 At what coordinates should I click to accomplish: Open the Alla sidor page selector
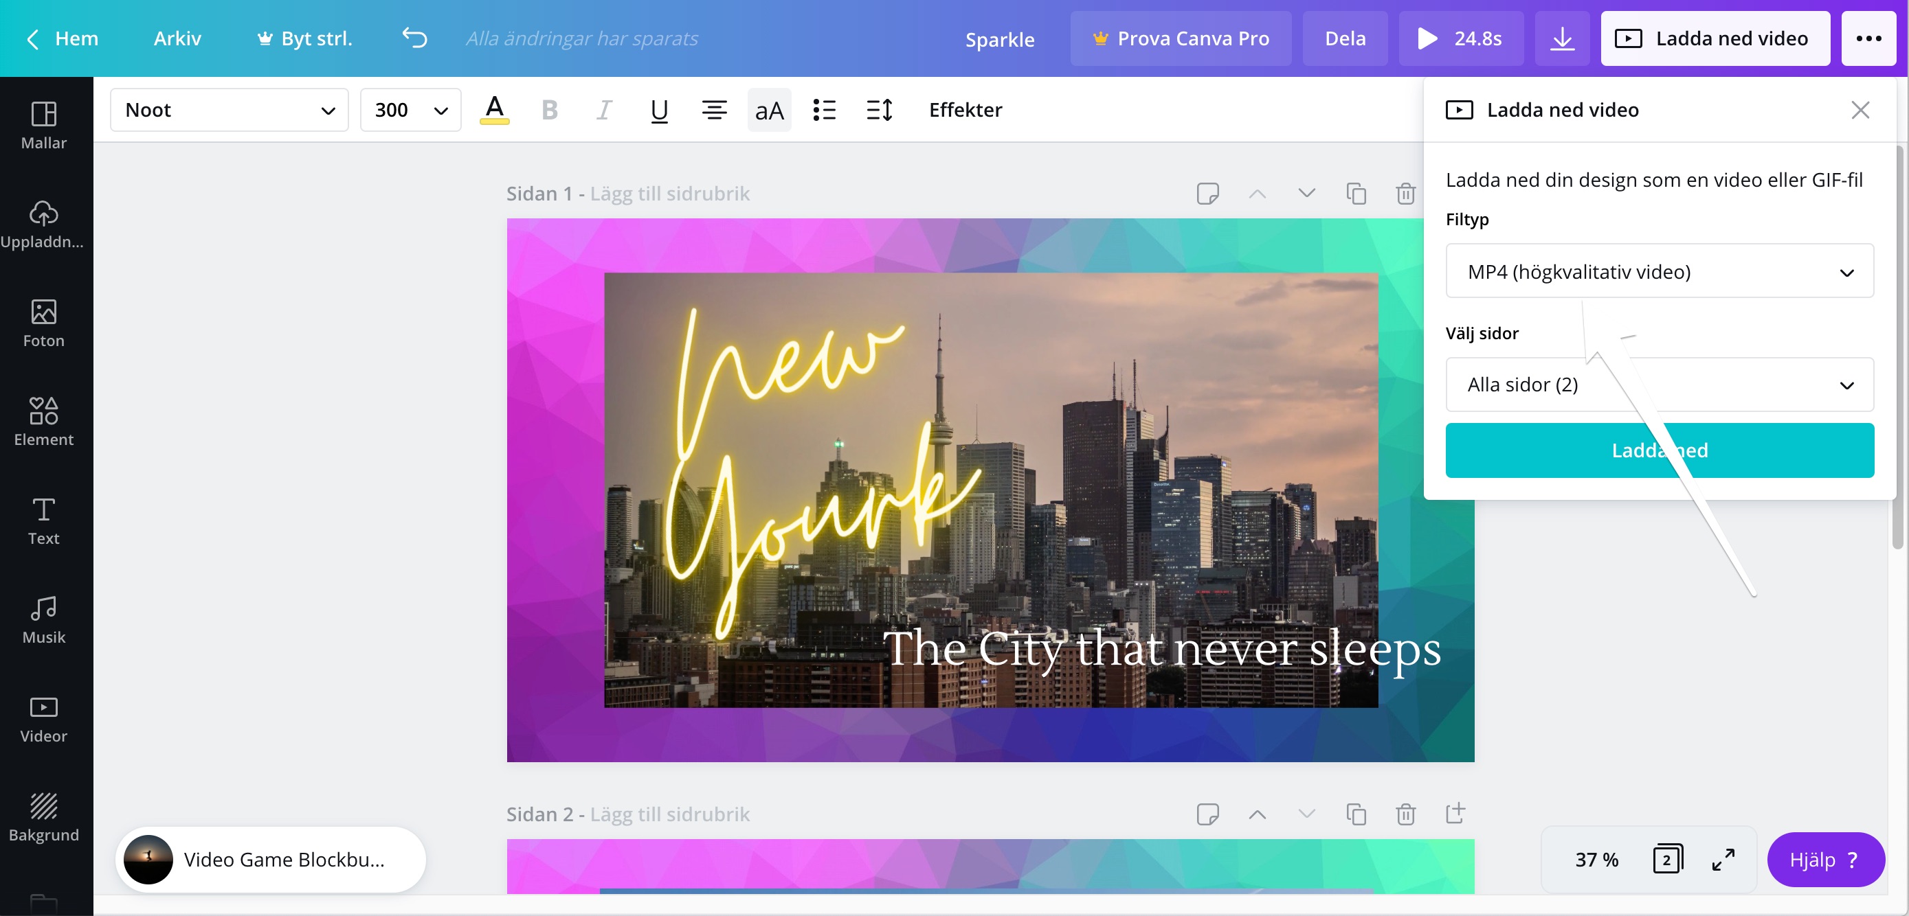1658,385
